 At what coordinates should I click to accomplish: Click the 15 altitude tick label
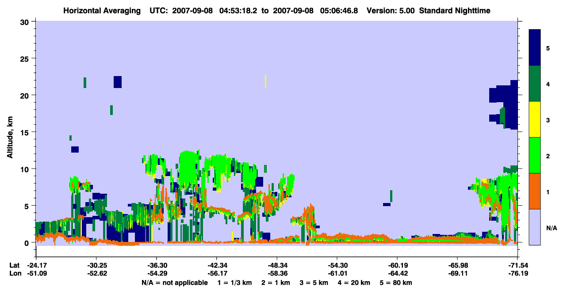coord(26,132)
